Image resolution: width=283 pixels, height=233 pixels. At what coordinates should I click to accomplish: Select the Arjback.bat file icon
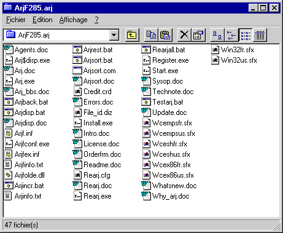9,102
